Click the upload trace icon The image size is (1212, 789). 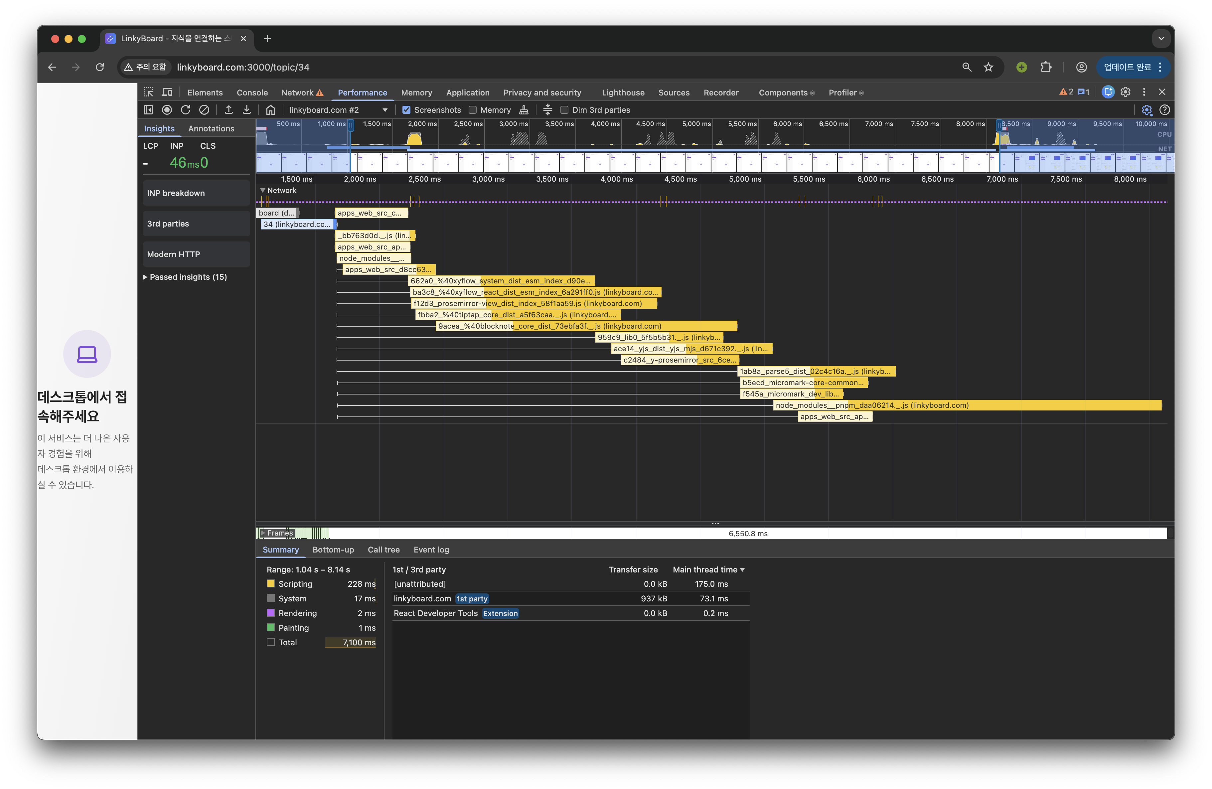pos(228,110)
